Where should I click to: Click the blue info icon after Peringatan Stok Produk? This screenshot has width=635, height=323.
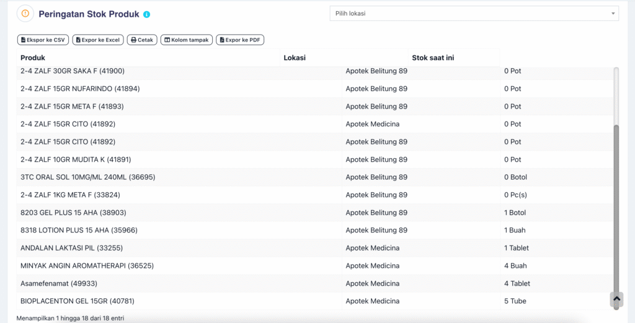click(147, 14)
